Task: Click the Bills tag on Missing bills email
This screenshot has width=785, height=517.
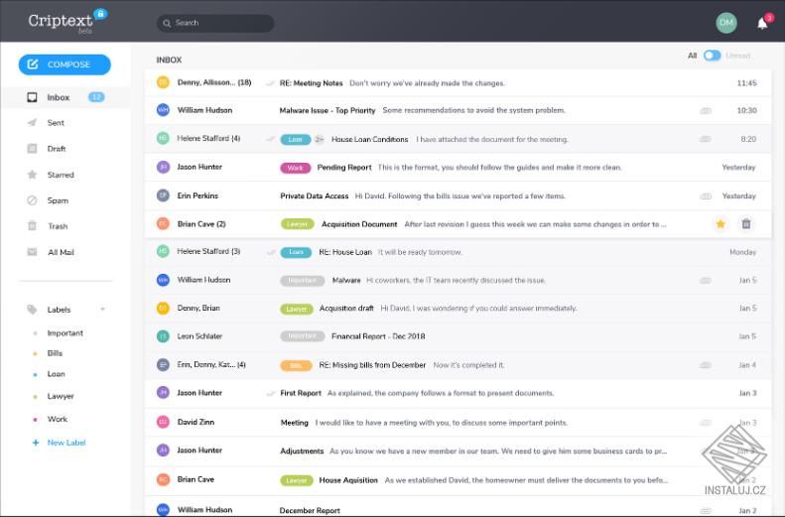Action: coord(296,365)
